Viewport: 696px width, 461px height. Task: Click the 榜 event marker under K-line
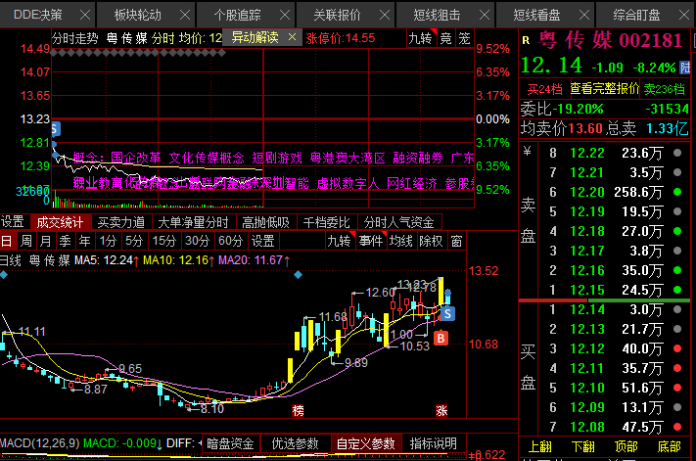298,410
